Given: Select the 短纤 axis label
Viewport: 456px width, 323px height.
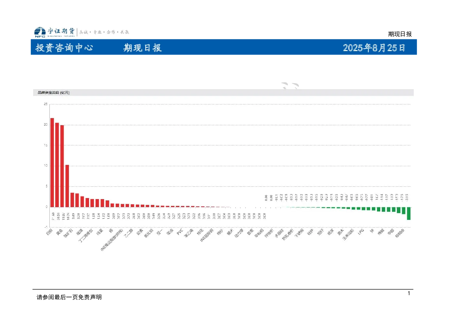Looking at the screenshot, I should coord(320,232).
